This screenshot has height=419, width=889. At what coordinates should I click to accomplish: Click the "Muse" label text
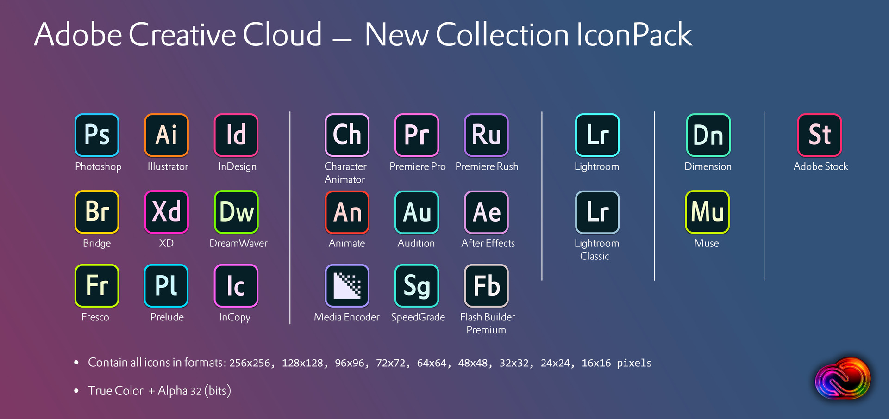coord(707,243)
